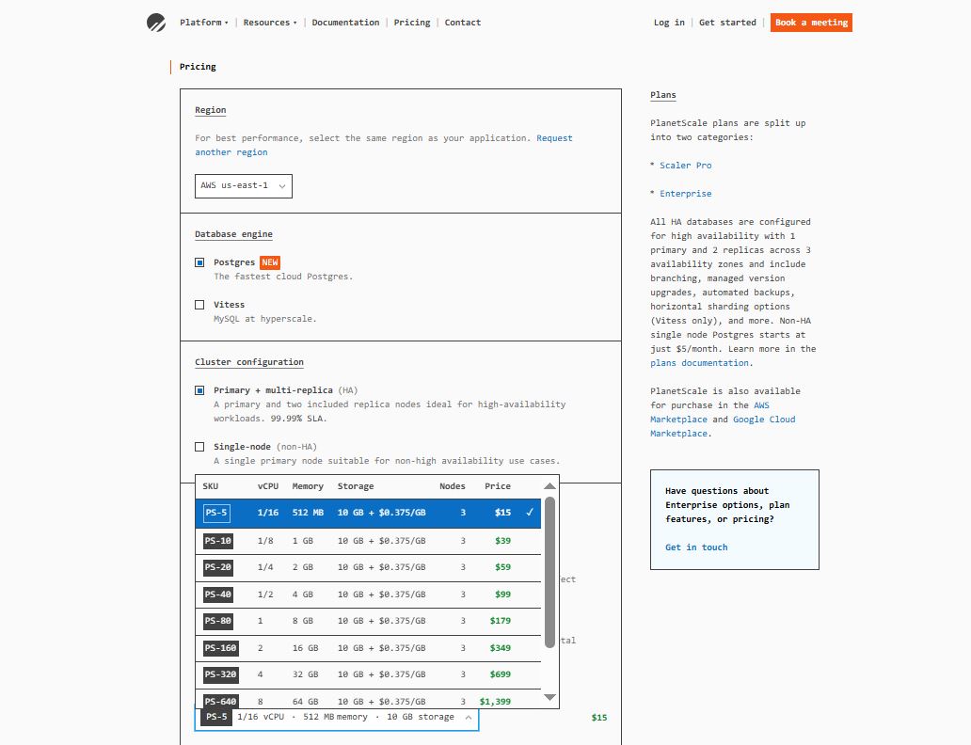
Task: Open the Documentation nav item
Action: coord(345,23)
